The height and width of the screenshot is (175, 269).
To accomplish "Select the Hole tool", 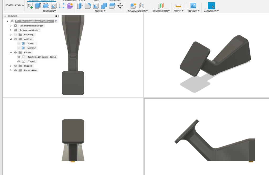I will tap(54, 6).
